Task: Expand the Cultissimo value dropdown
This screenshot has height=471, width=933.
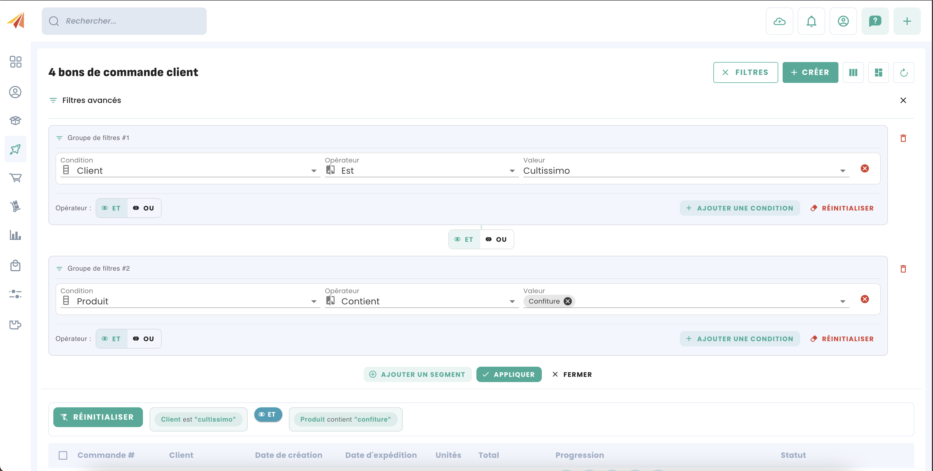Action: [x=843, y=171]
